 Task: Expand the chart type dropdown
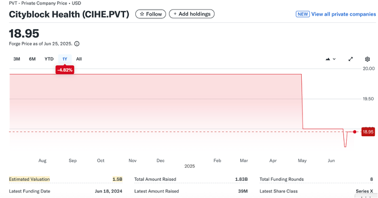pyautogui.click(x=331, y=59)
